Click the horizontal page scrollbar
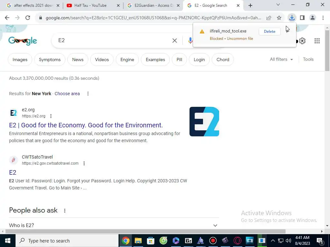This screenshot has width=330, height=247. coord(145,232)
